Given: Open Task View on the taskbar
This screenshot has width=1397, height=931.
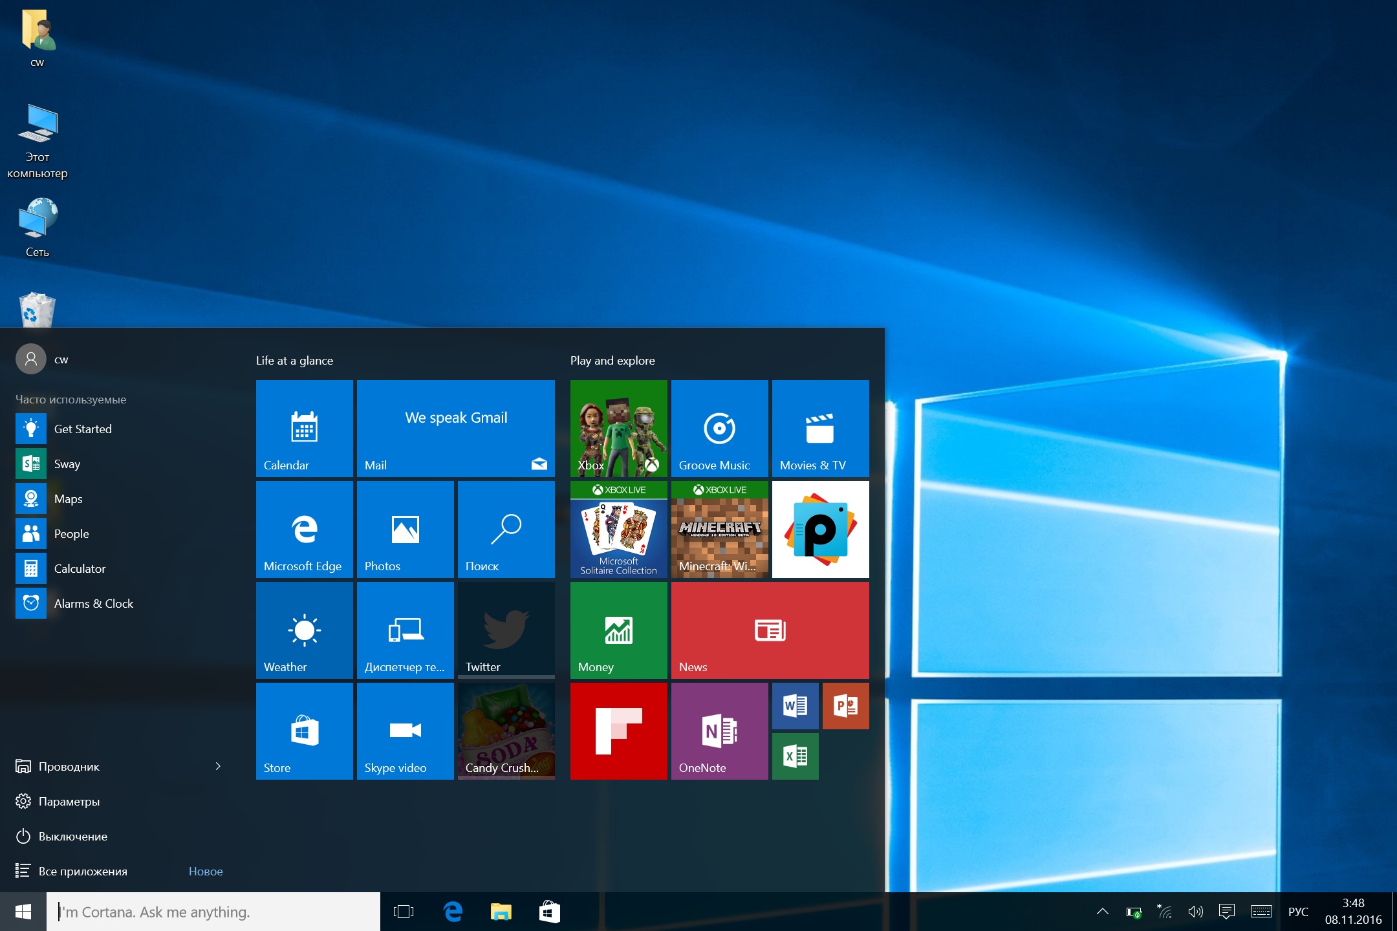Looking at the screenshot, I should (404, 912).
